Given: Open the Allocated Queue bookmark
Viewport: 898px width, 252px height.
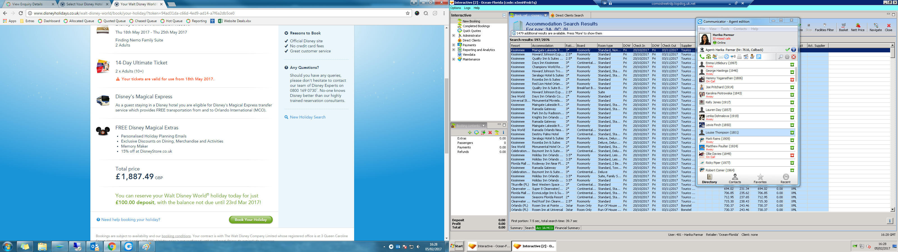Looking at the screenshot, I should point(79,21).
